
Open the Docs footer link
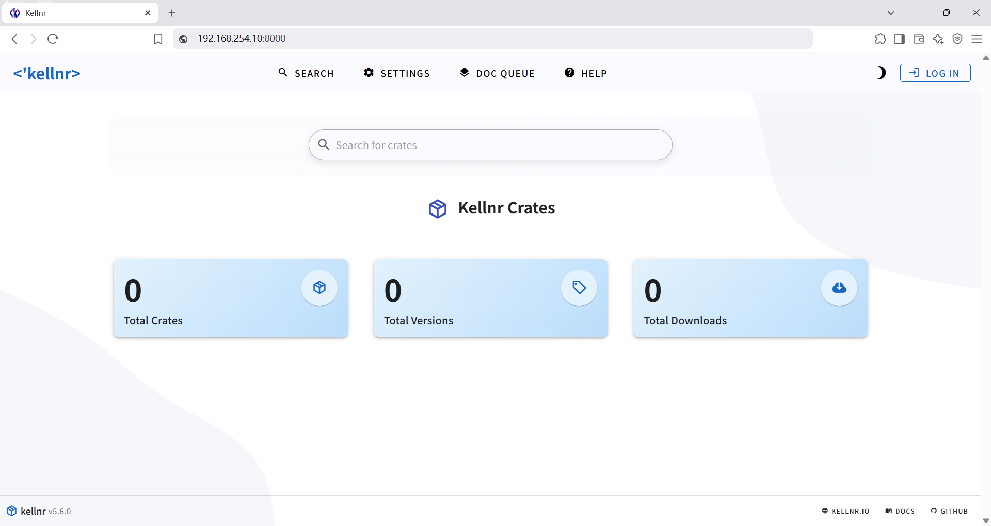coord(900,511)
